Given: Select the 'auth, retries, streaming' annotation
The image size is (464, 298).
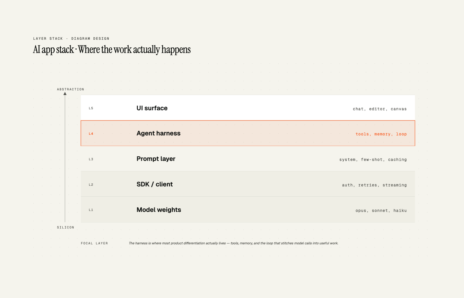Looking at the screenshot, I should click(x=375, y=185).
